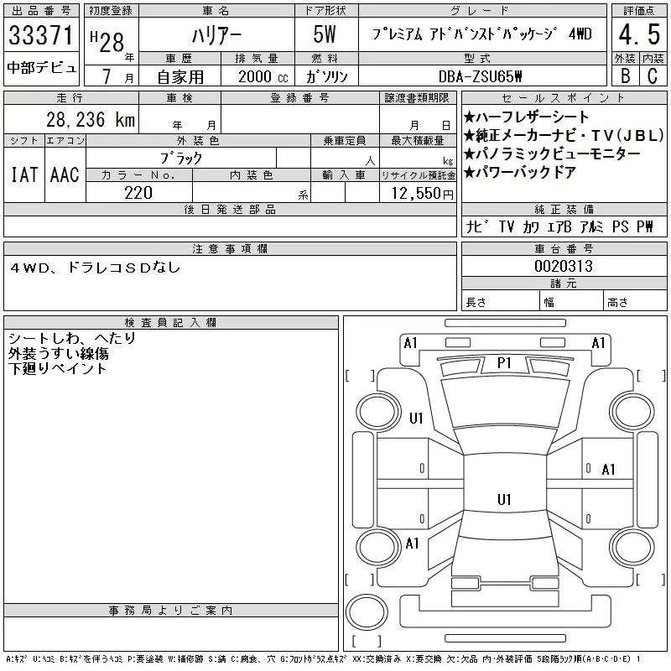The height and width of the screenshot is (671, 671).
Task: Click the interior grade C cell
Action: (x=651, y=75)
